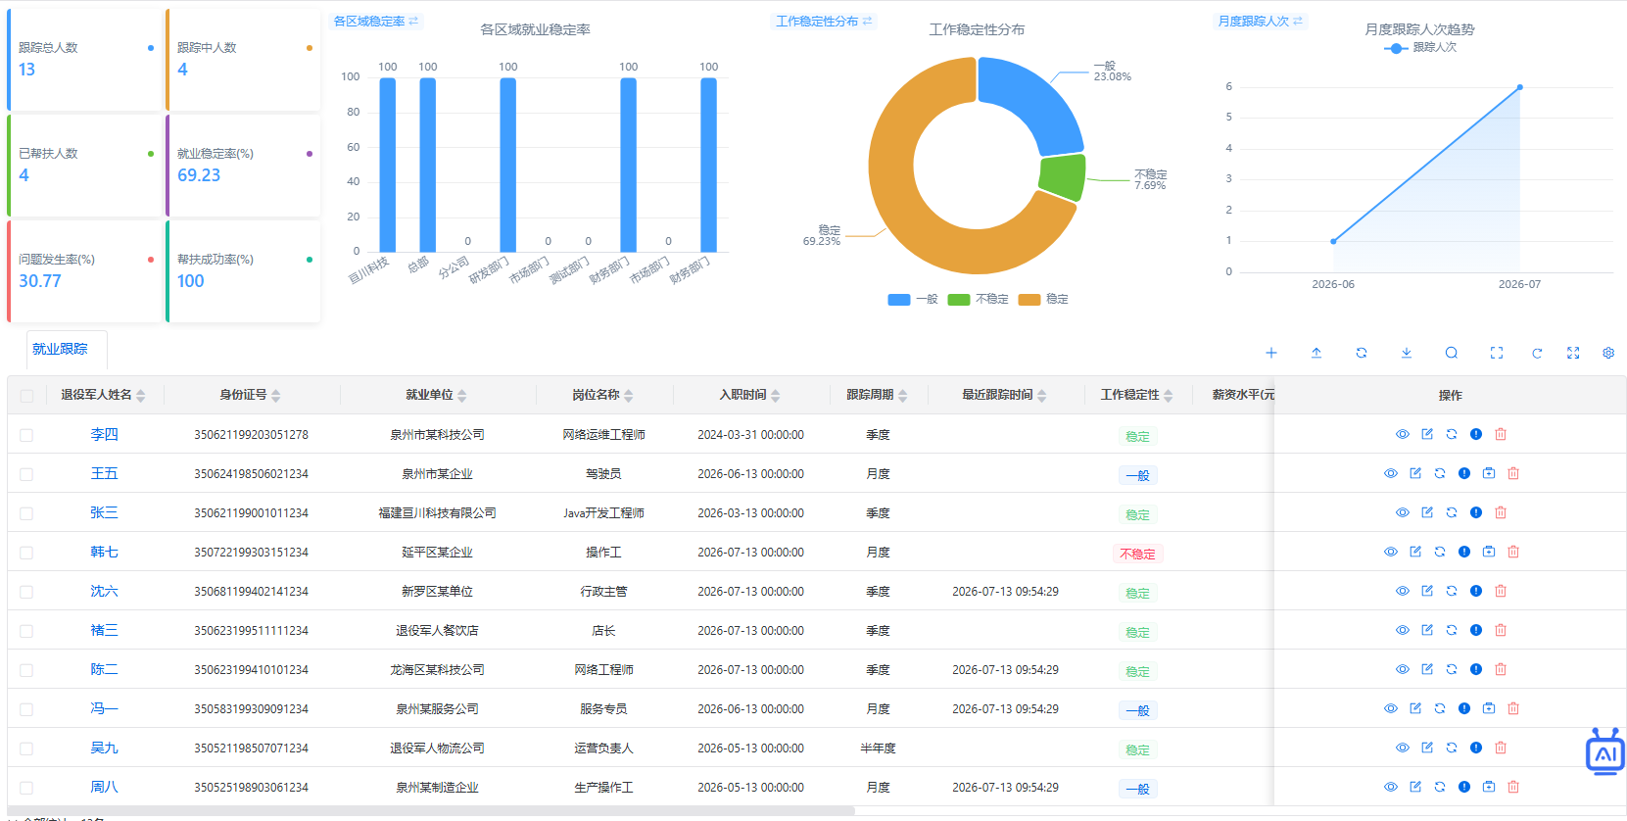Viewport: 1627px width, 821px height.
Task: Check the checkbox for row 王五
Action: coord(26,474)
